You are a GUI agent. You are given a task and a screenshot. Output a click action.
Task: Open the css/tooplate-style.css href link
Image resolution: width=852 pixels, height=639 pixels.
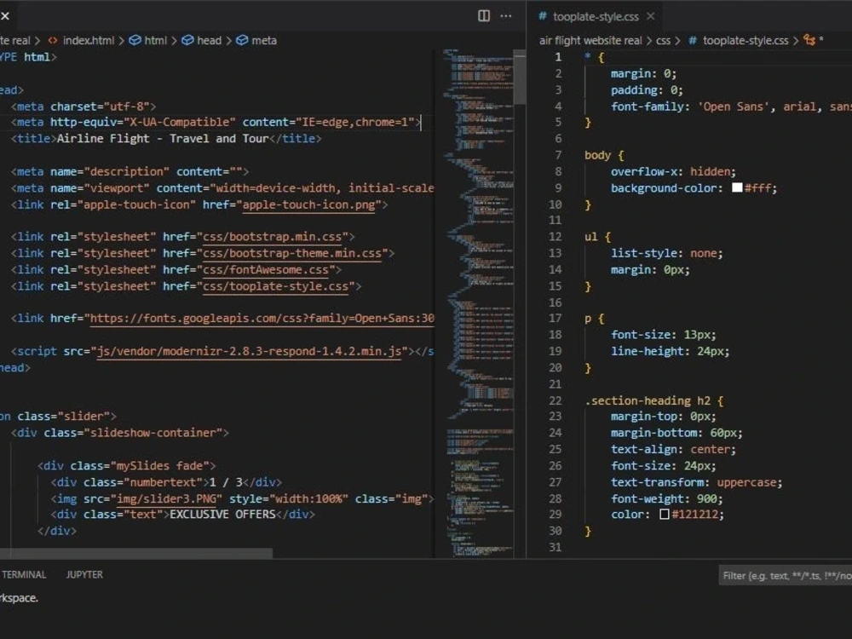275,285
